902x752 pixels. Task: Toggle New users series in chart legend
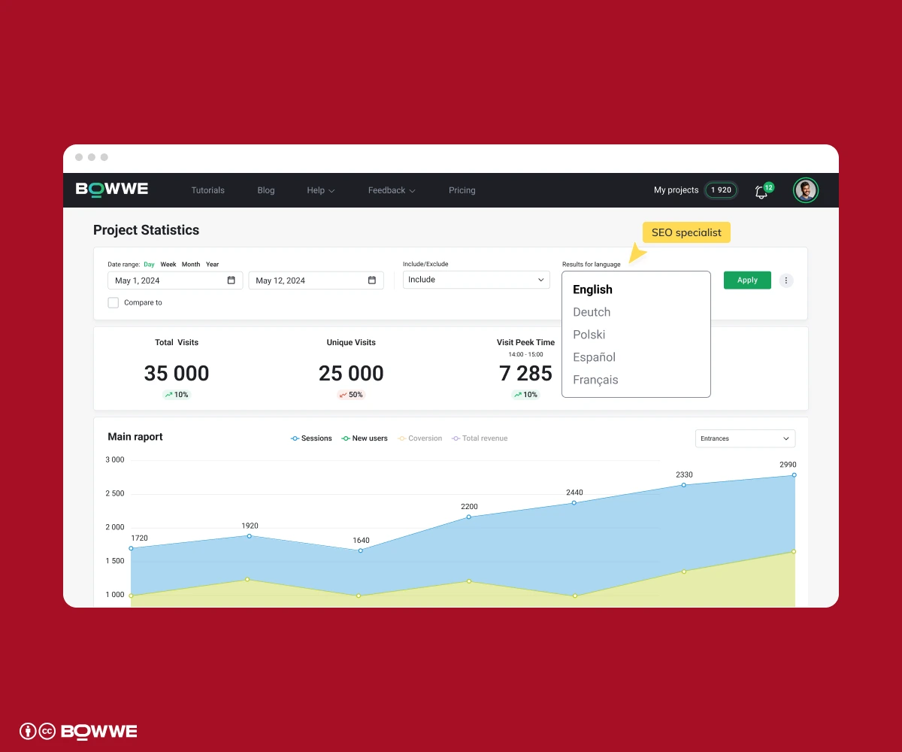click(365, 438)
